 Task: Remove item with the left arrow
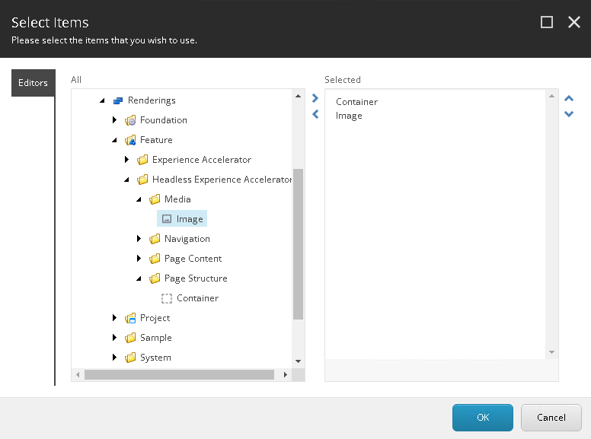tap(315, 114)
